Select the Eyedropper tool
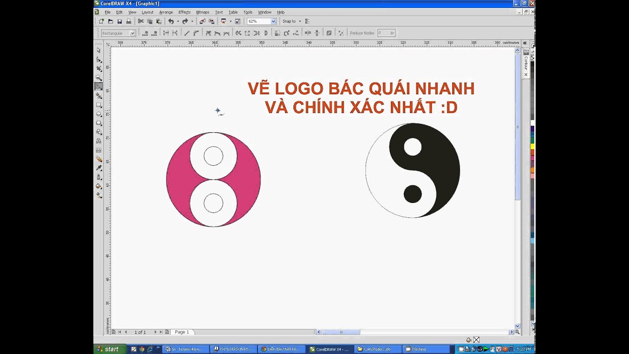 point(99,168)
